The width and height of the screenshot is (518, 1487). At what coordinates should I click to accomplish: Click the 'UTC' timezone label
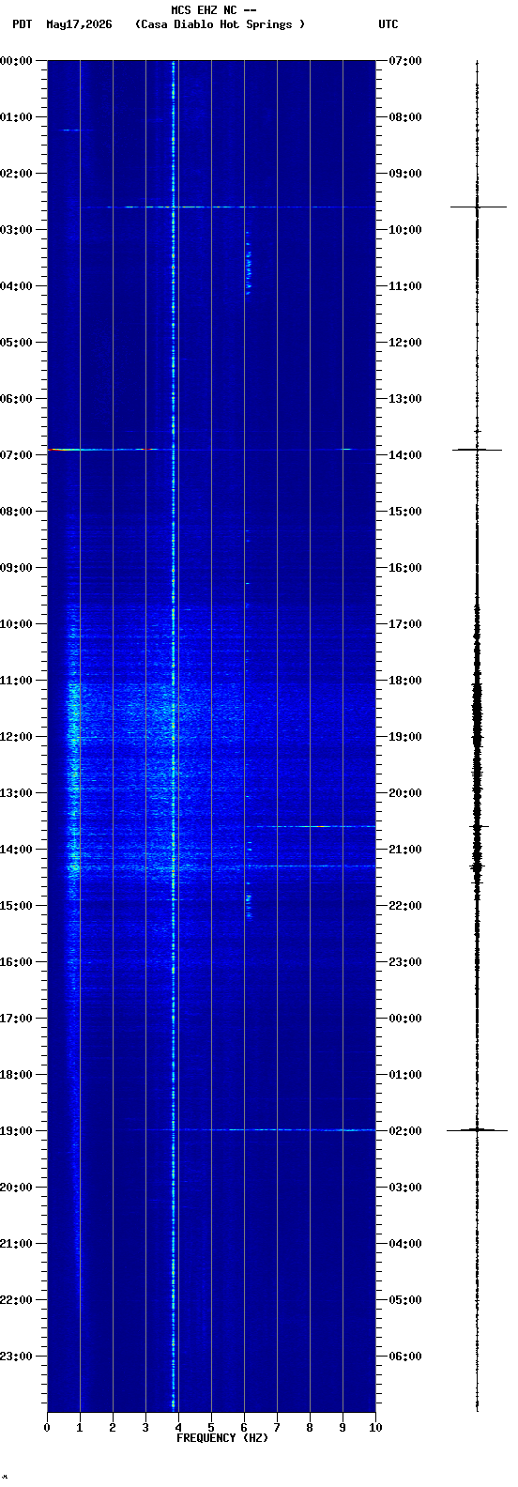tap(388, 24)
